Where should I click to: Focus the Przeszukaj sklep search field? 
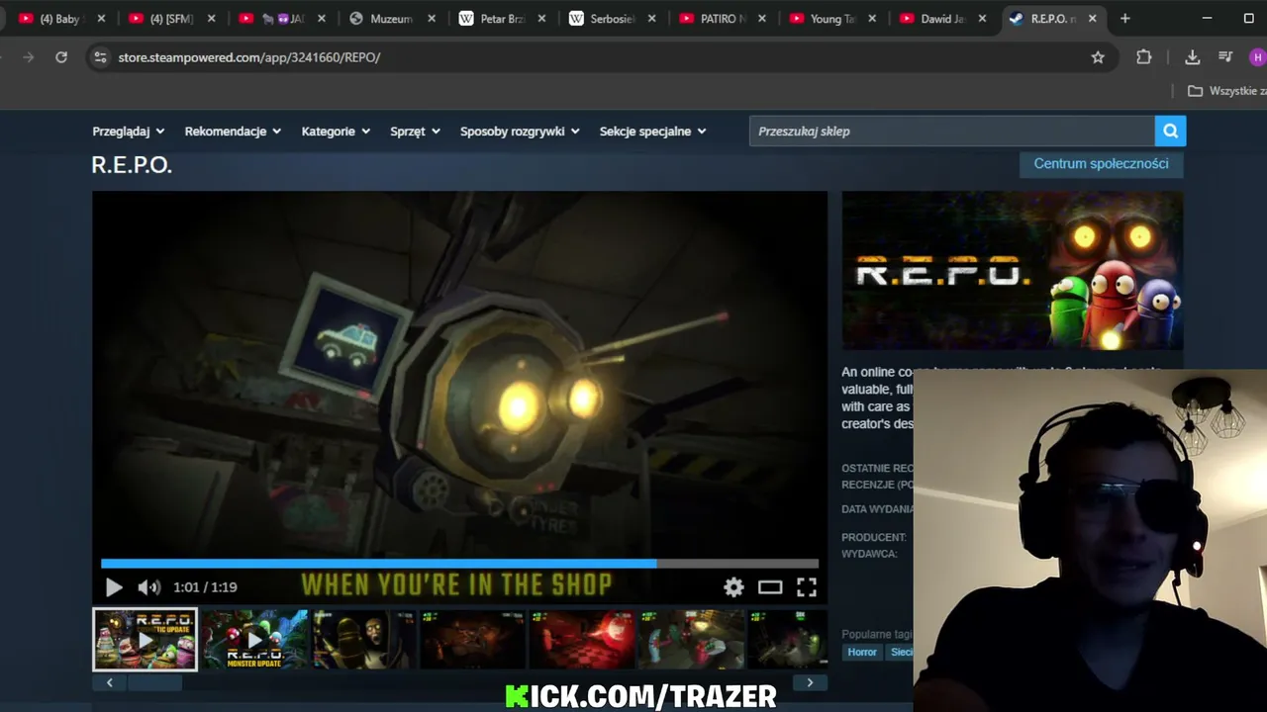coord(952,131)
